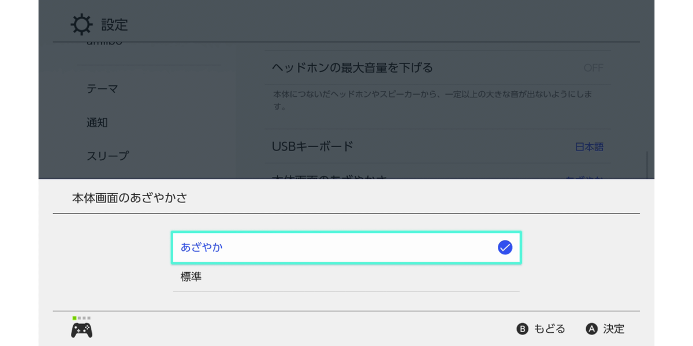The image size is (693, 346).
Task: Toggle the ヘッドホンの最大音量を下げる OFF switch
Action: pos(593,68)
